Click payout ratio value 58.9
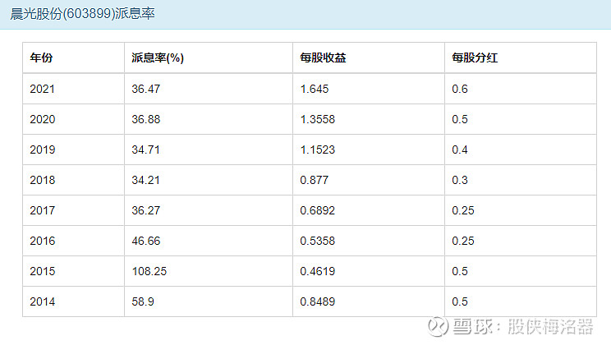Screen dimensions: 611x345 (143, 301)
